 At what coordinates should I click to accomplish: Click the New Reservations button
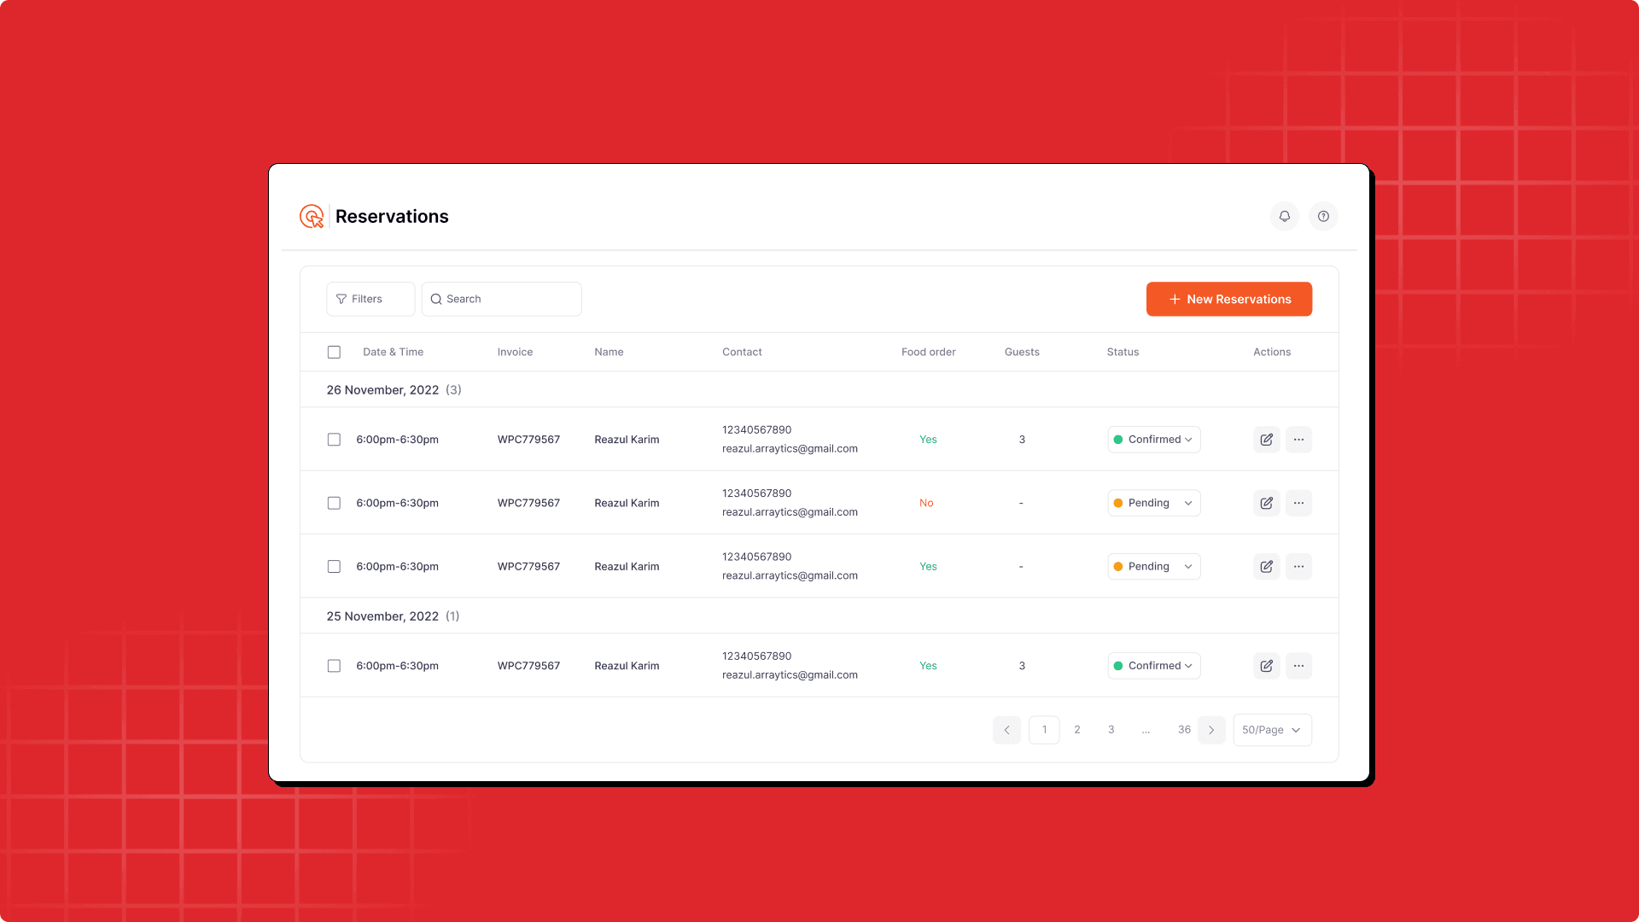1229,299
